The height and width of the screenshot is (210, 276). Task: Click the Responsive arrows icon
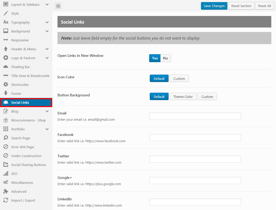coord(6,40)
